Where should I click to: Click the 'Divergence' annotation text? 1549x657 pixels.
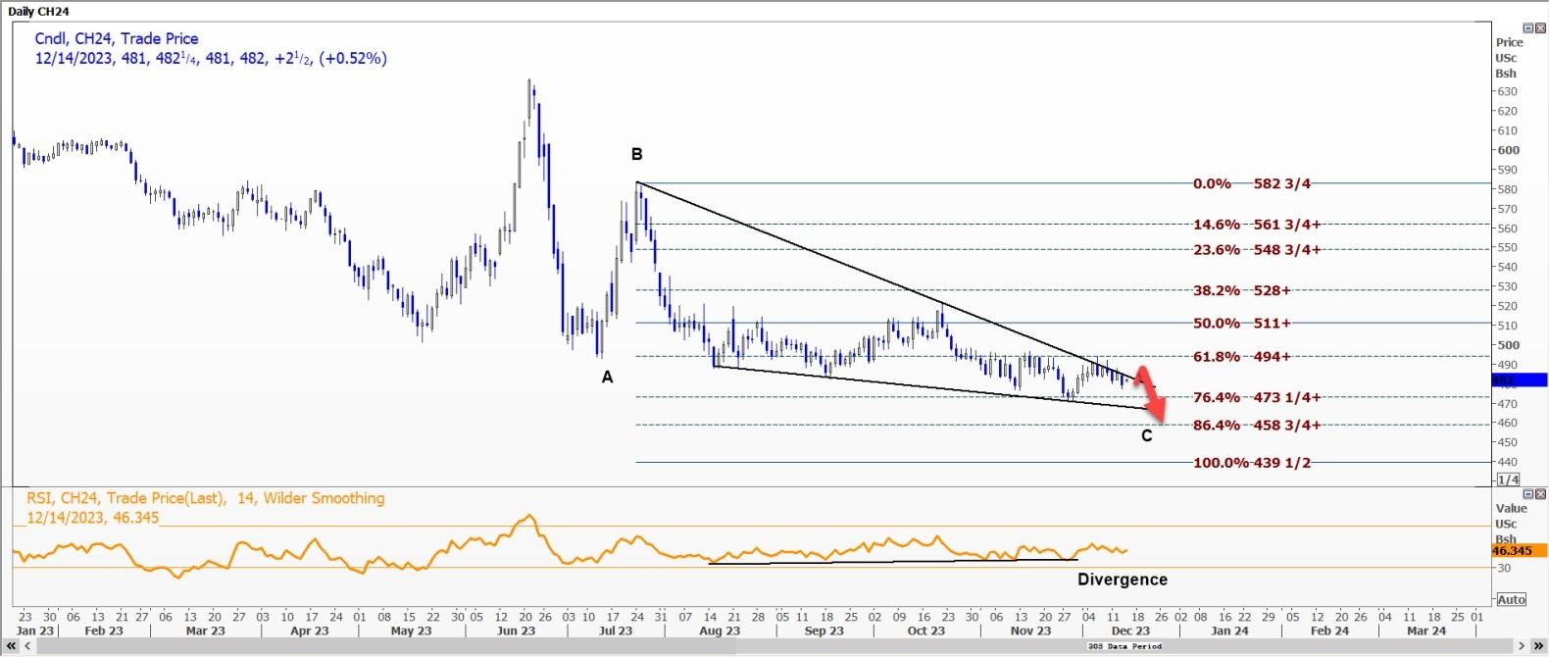(1123, 580)
